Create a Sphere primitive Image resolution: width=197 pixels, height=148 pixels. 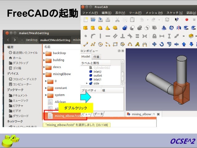pos(100,28)
